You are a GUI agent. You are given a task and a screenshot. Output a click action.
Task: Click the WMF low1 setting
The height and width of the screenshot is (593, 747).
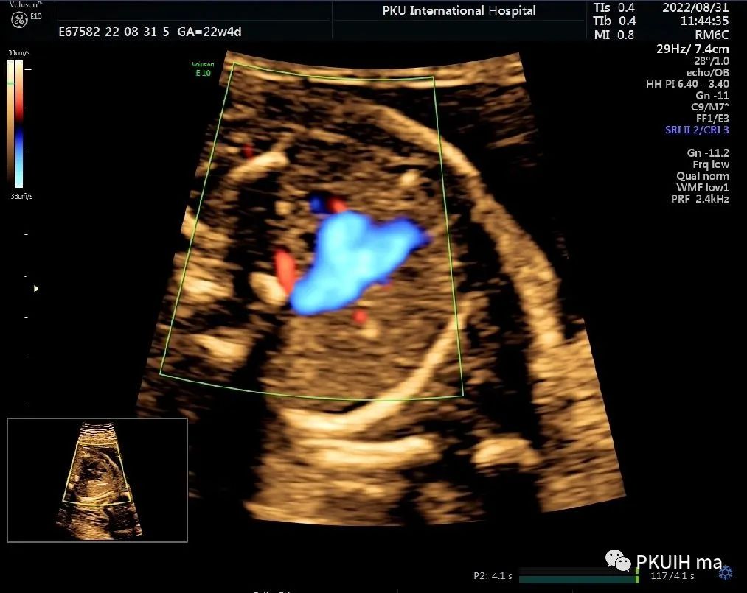(703, 187)
